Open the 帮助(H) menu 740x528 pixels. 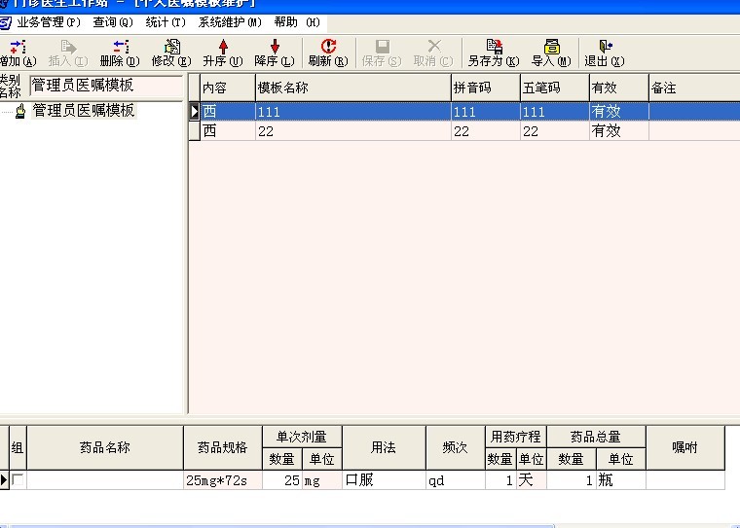[297, 22]
